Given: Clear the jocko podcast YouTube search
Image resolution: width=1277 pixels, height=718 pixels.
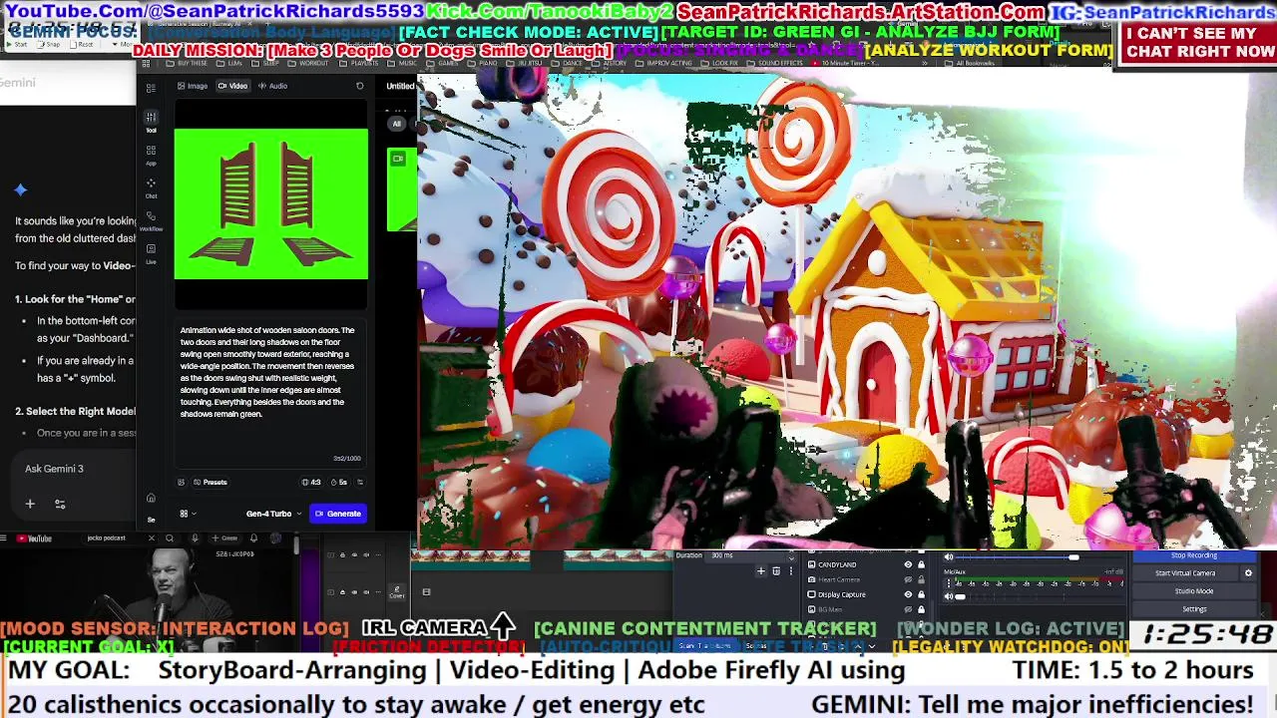Looking at the screenshot, I should point(152,538).
